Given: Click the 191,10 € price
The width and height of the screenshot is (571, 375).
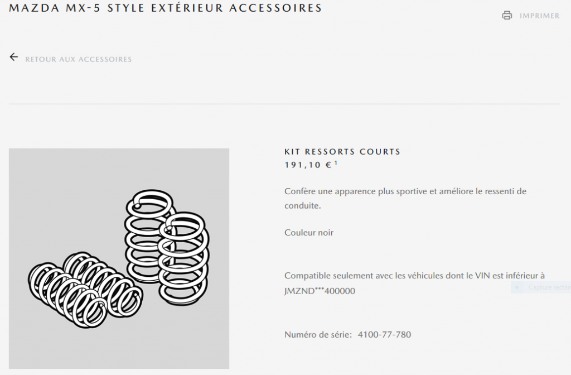Looking at the screenshot, I should [308, 165].
